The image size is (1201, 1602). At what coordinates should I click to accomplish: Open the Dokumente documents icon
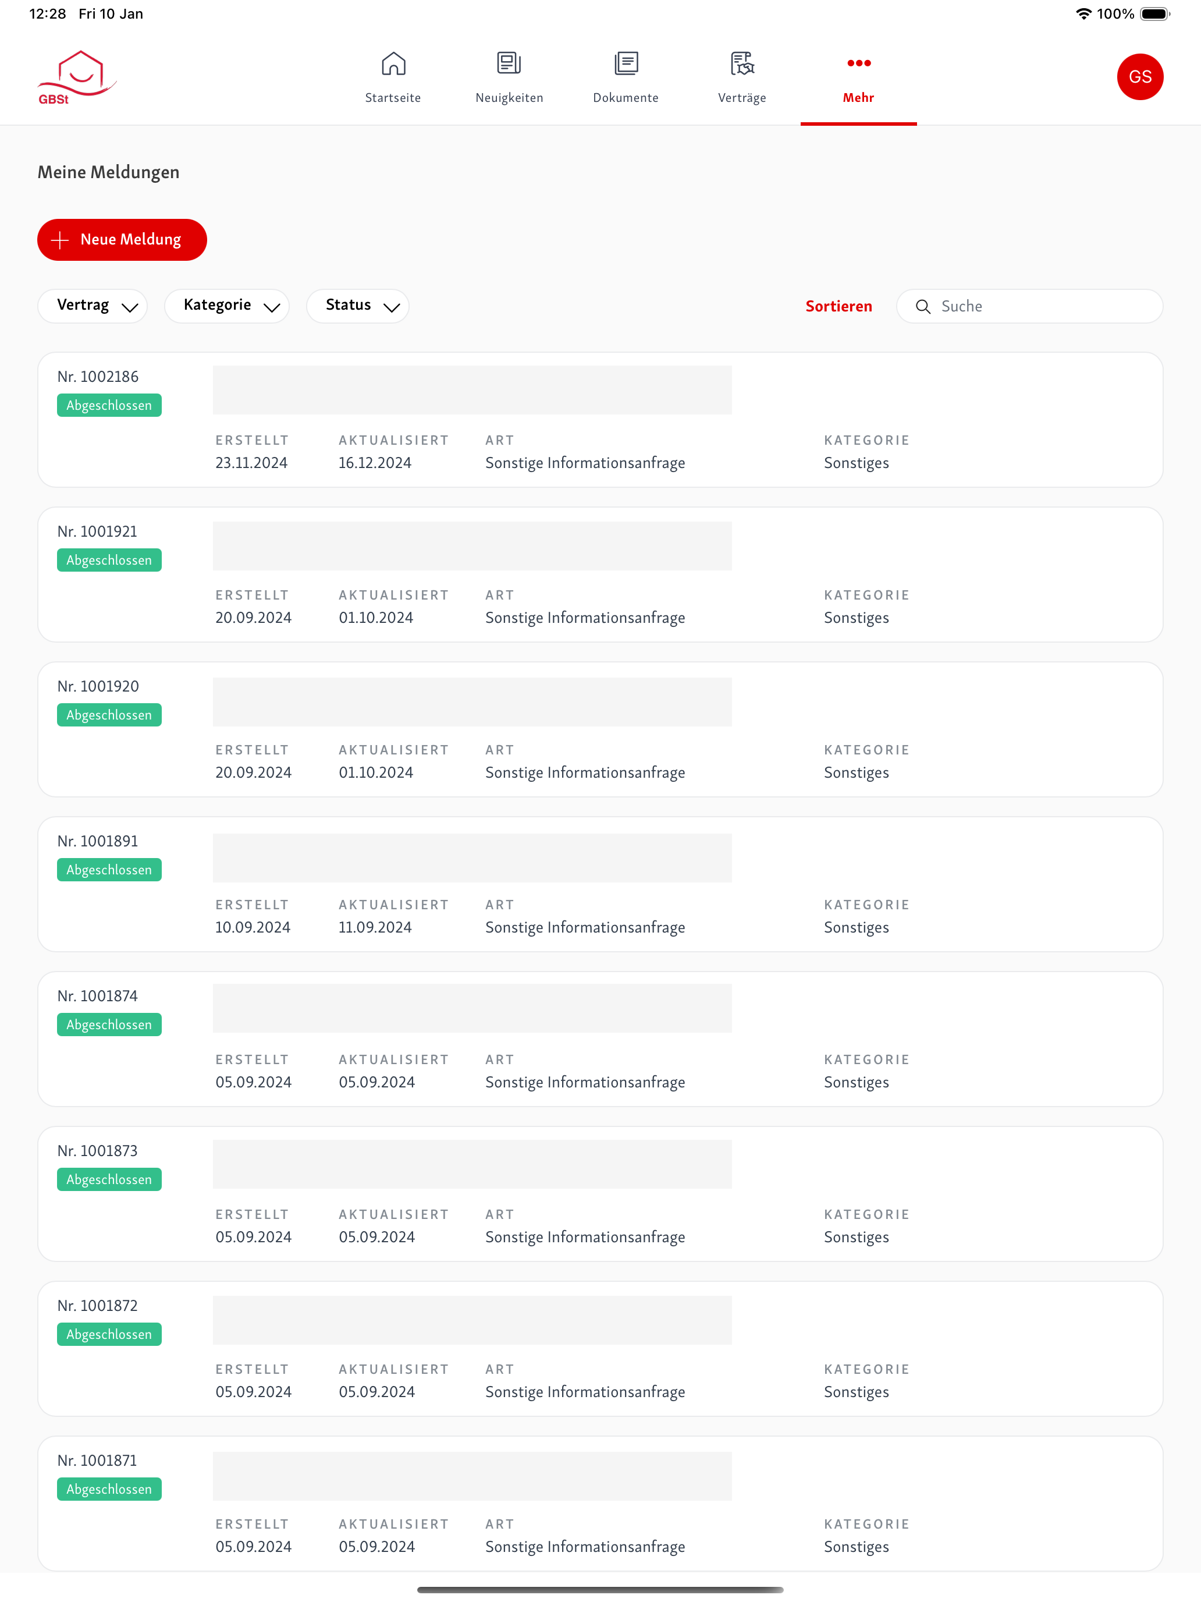tap(626, 63)
